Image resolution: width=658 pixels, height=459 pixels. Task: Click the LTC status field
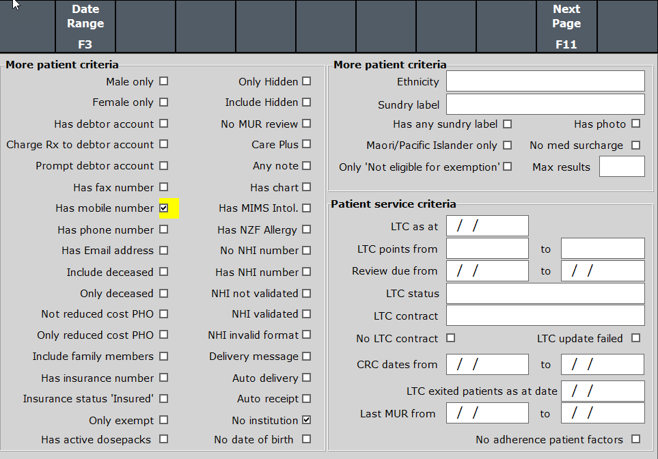(545, 294)
